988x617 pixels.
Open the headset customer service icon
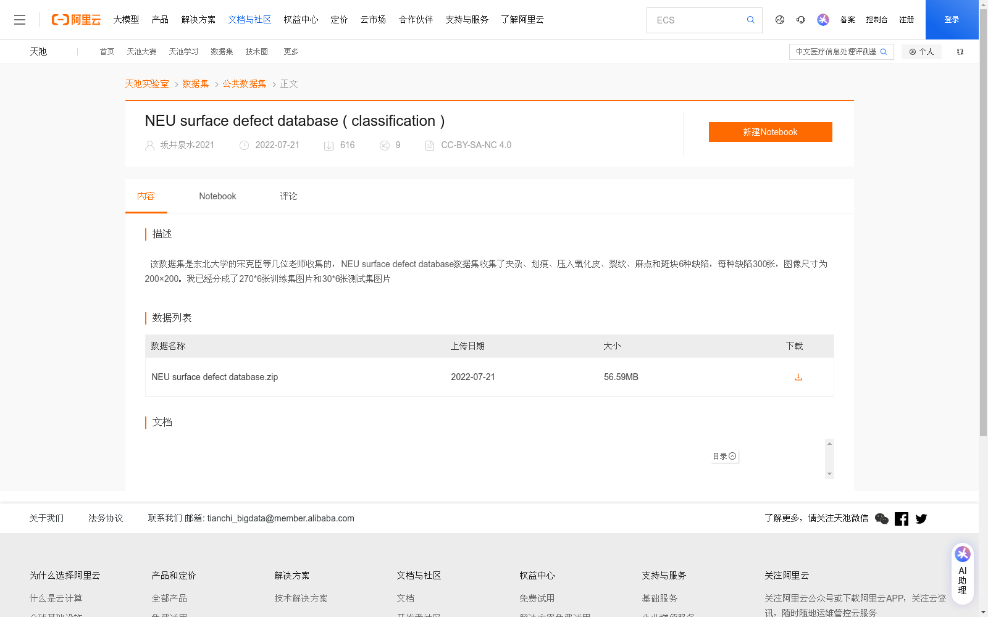click(x=801, y=20)
